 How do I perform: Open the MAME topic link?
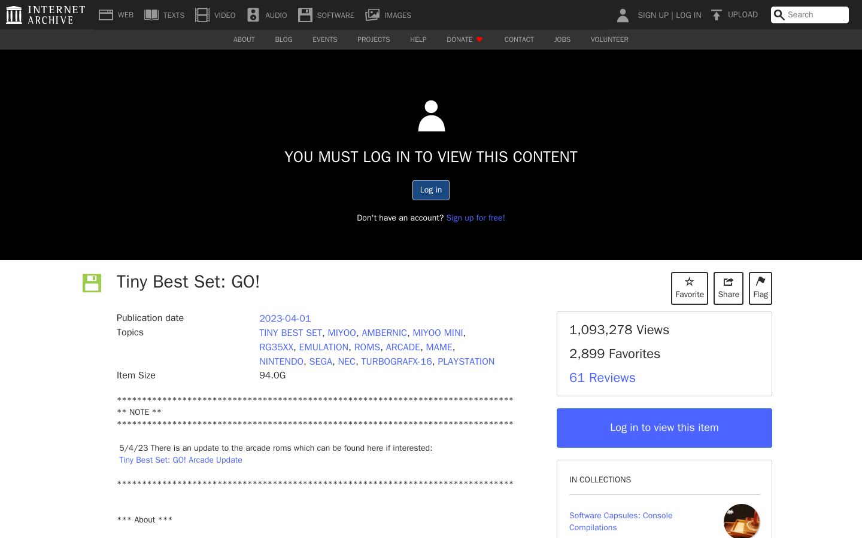(x=439, y=347)
